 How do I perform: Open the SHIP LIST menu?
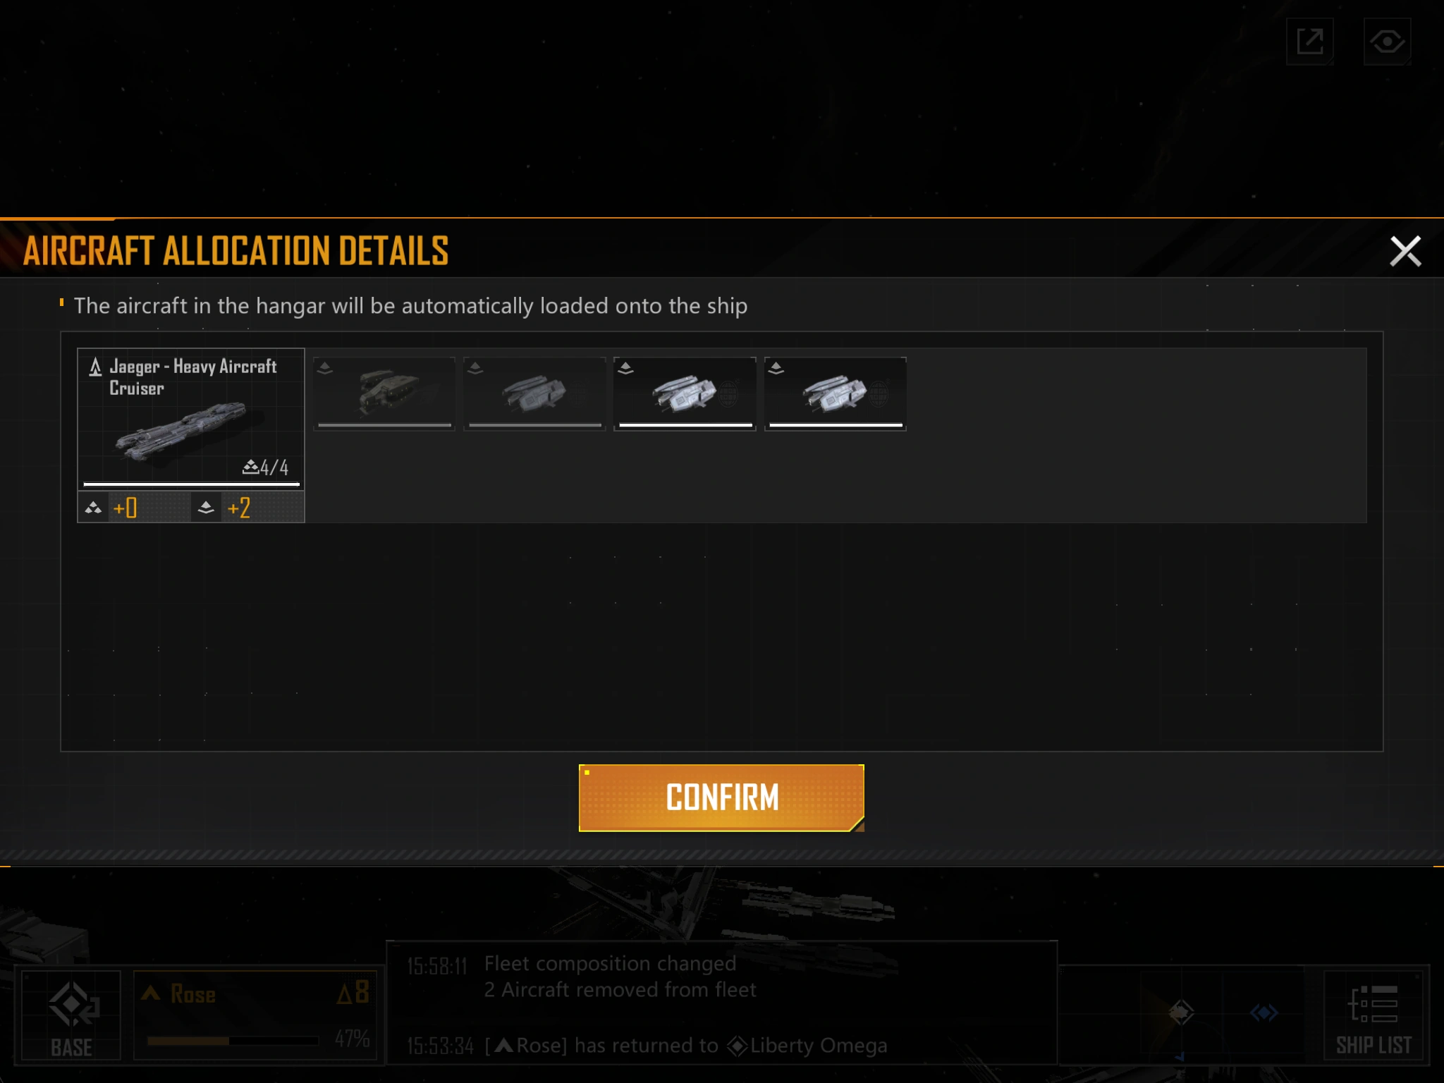pos(1373,1016)
